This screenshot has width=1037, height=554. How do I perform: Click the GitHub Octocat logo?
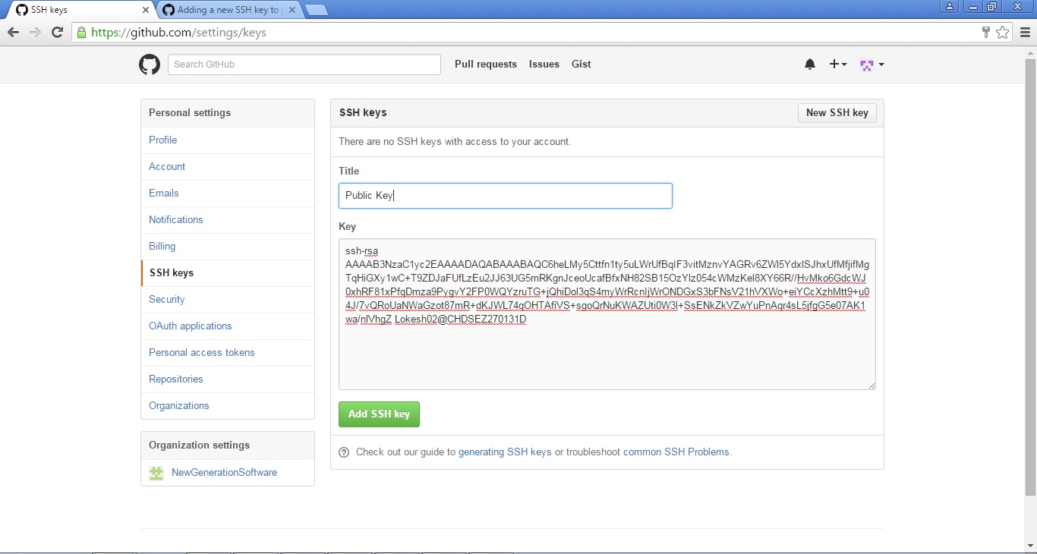(150, 65)
